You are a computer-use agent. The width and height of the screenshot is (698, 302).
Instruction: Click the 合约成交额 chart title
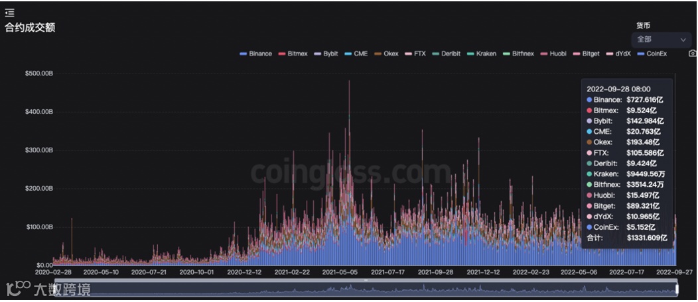click(x=30, y=28)
